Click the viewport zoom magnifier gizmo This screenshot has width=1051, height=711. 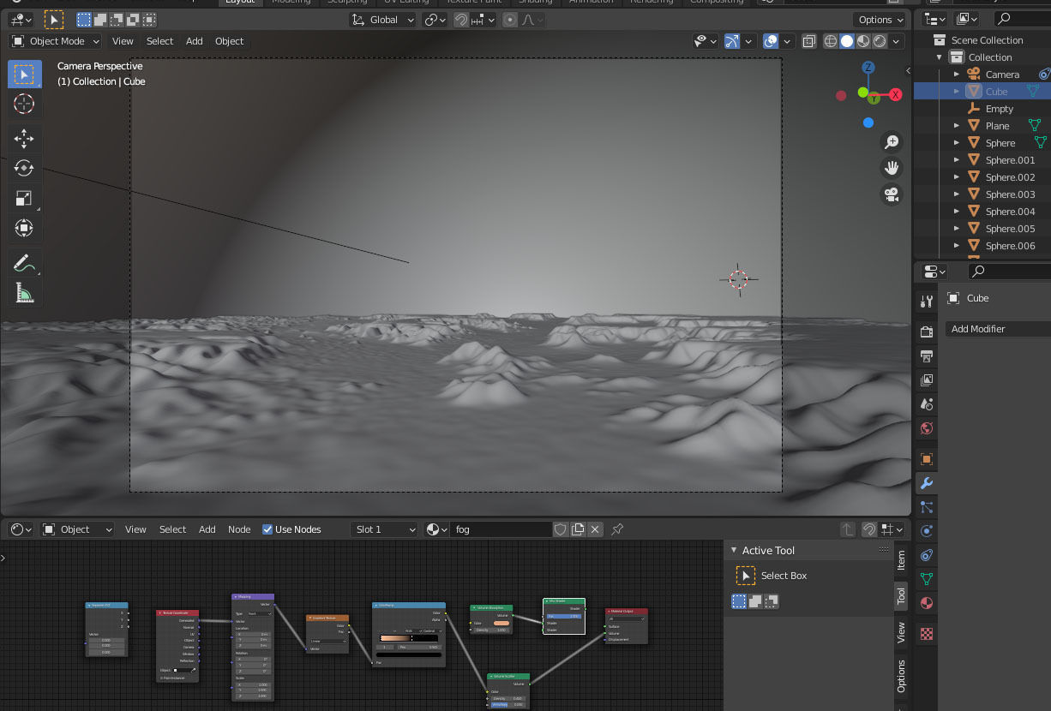pyautogui.click(x=892, y=141)
